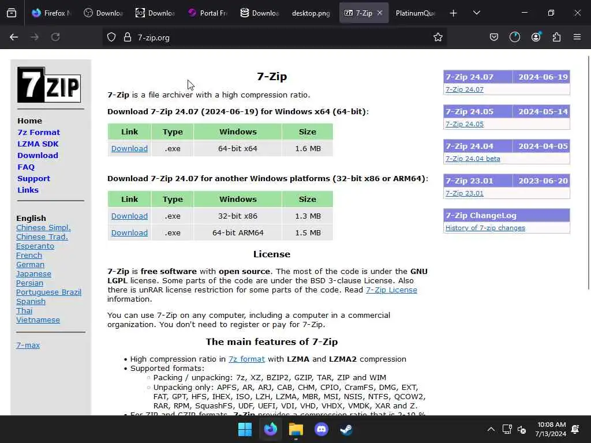Reload the page with the refresh icon
The width and height of the screenshot is (591, 443).
pyautogui.click(x=55, y=37)
